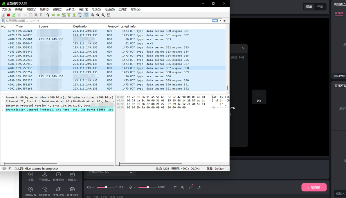Click the display filter input field

[x=108, y=21]
